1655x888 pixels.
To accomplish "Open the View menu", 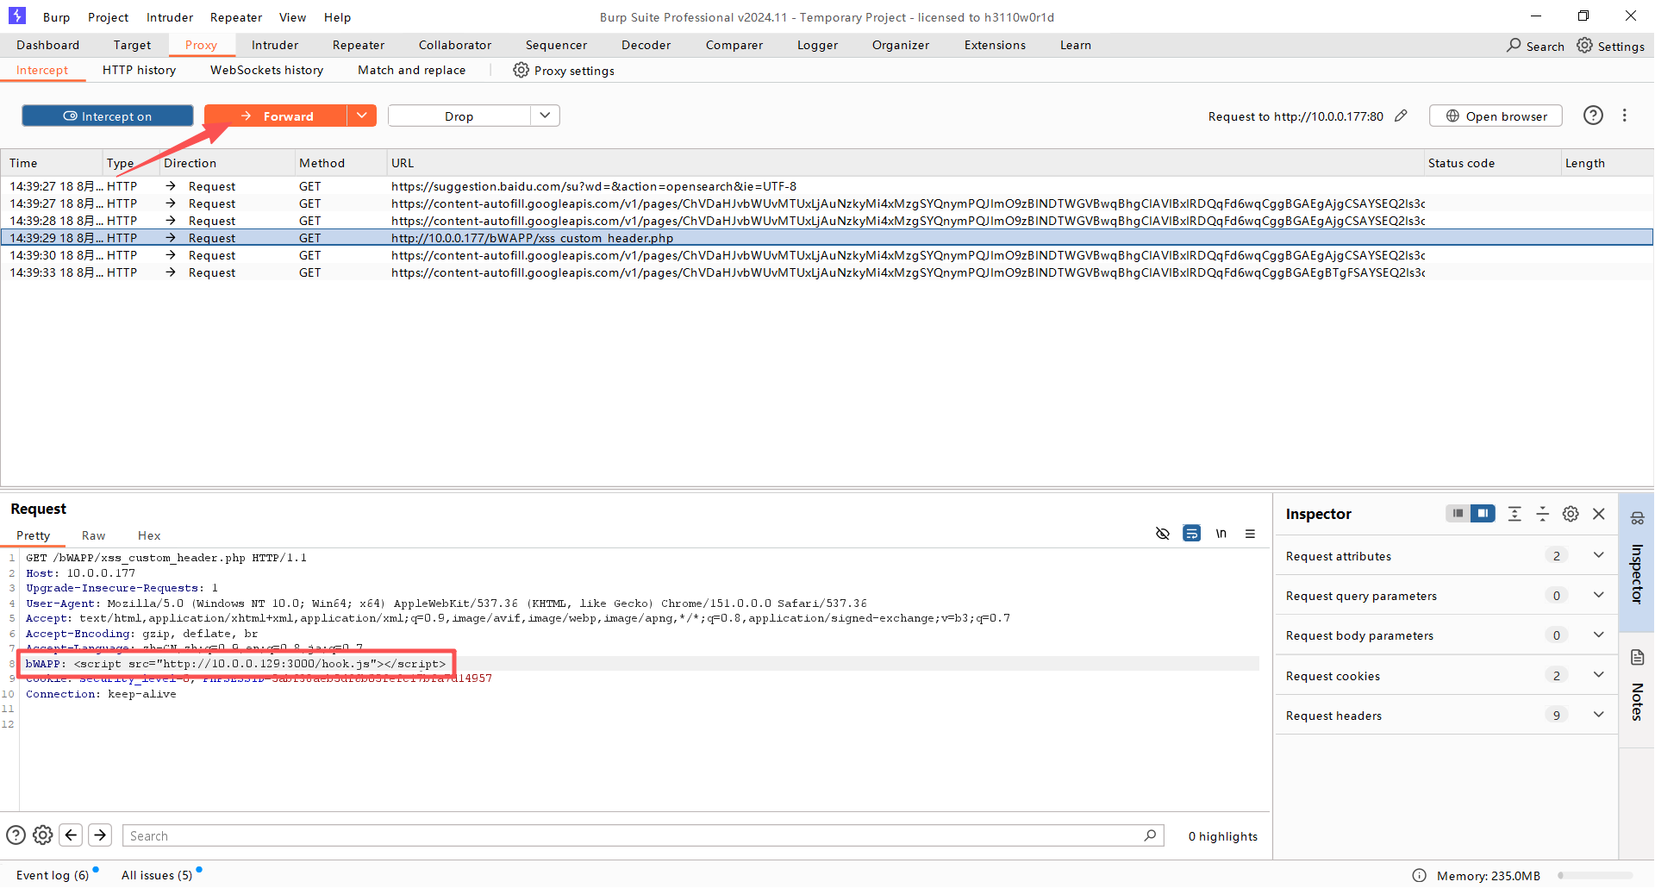I will point(293,17).
